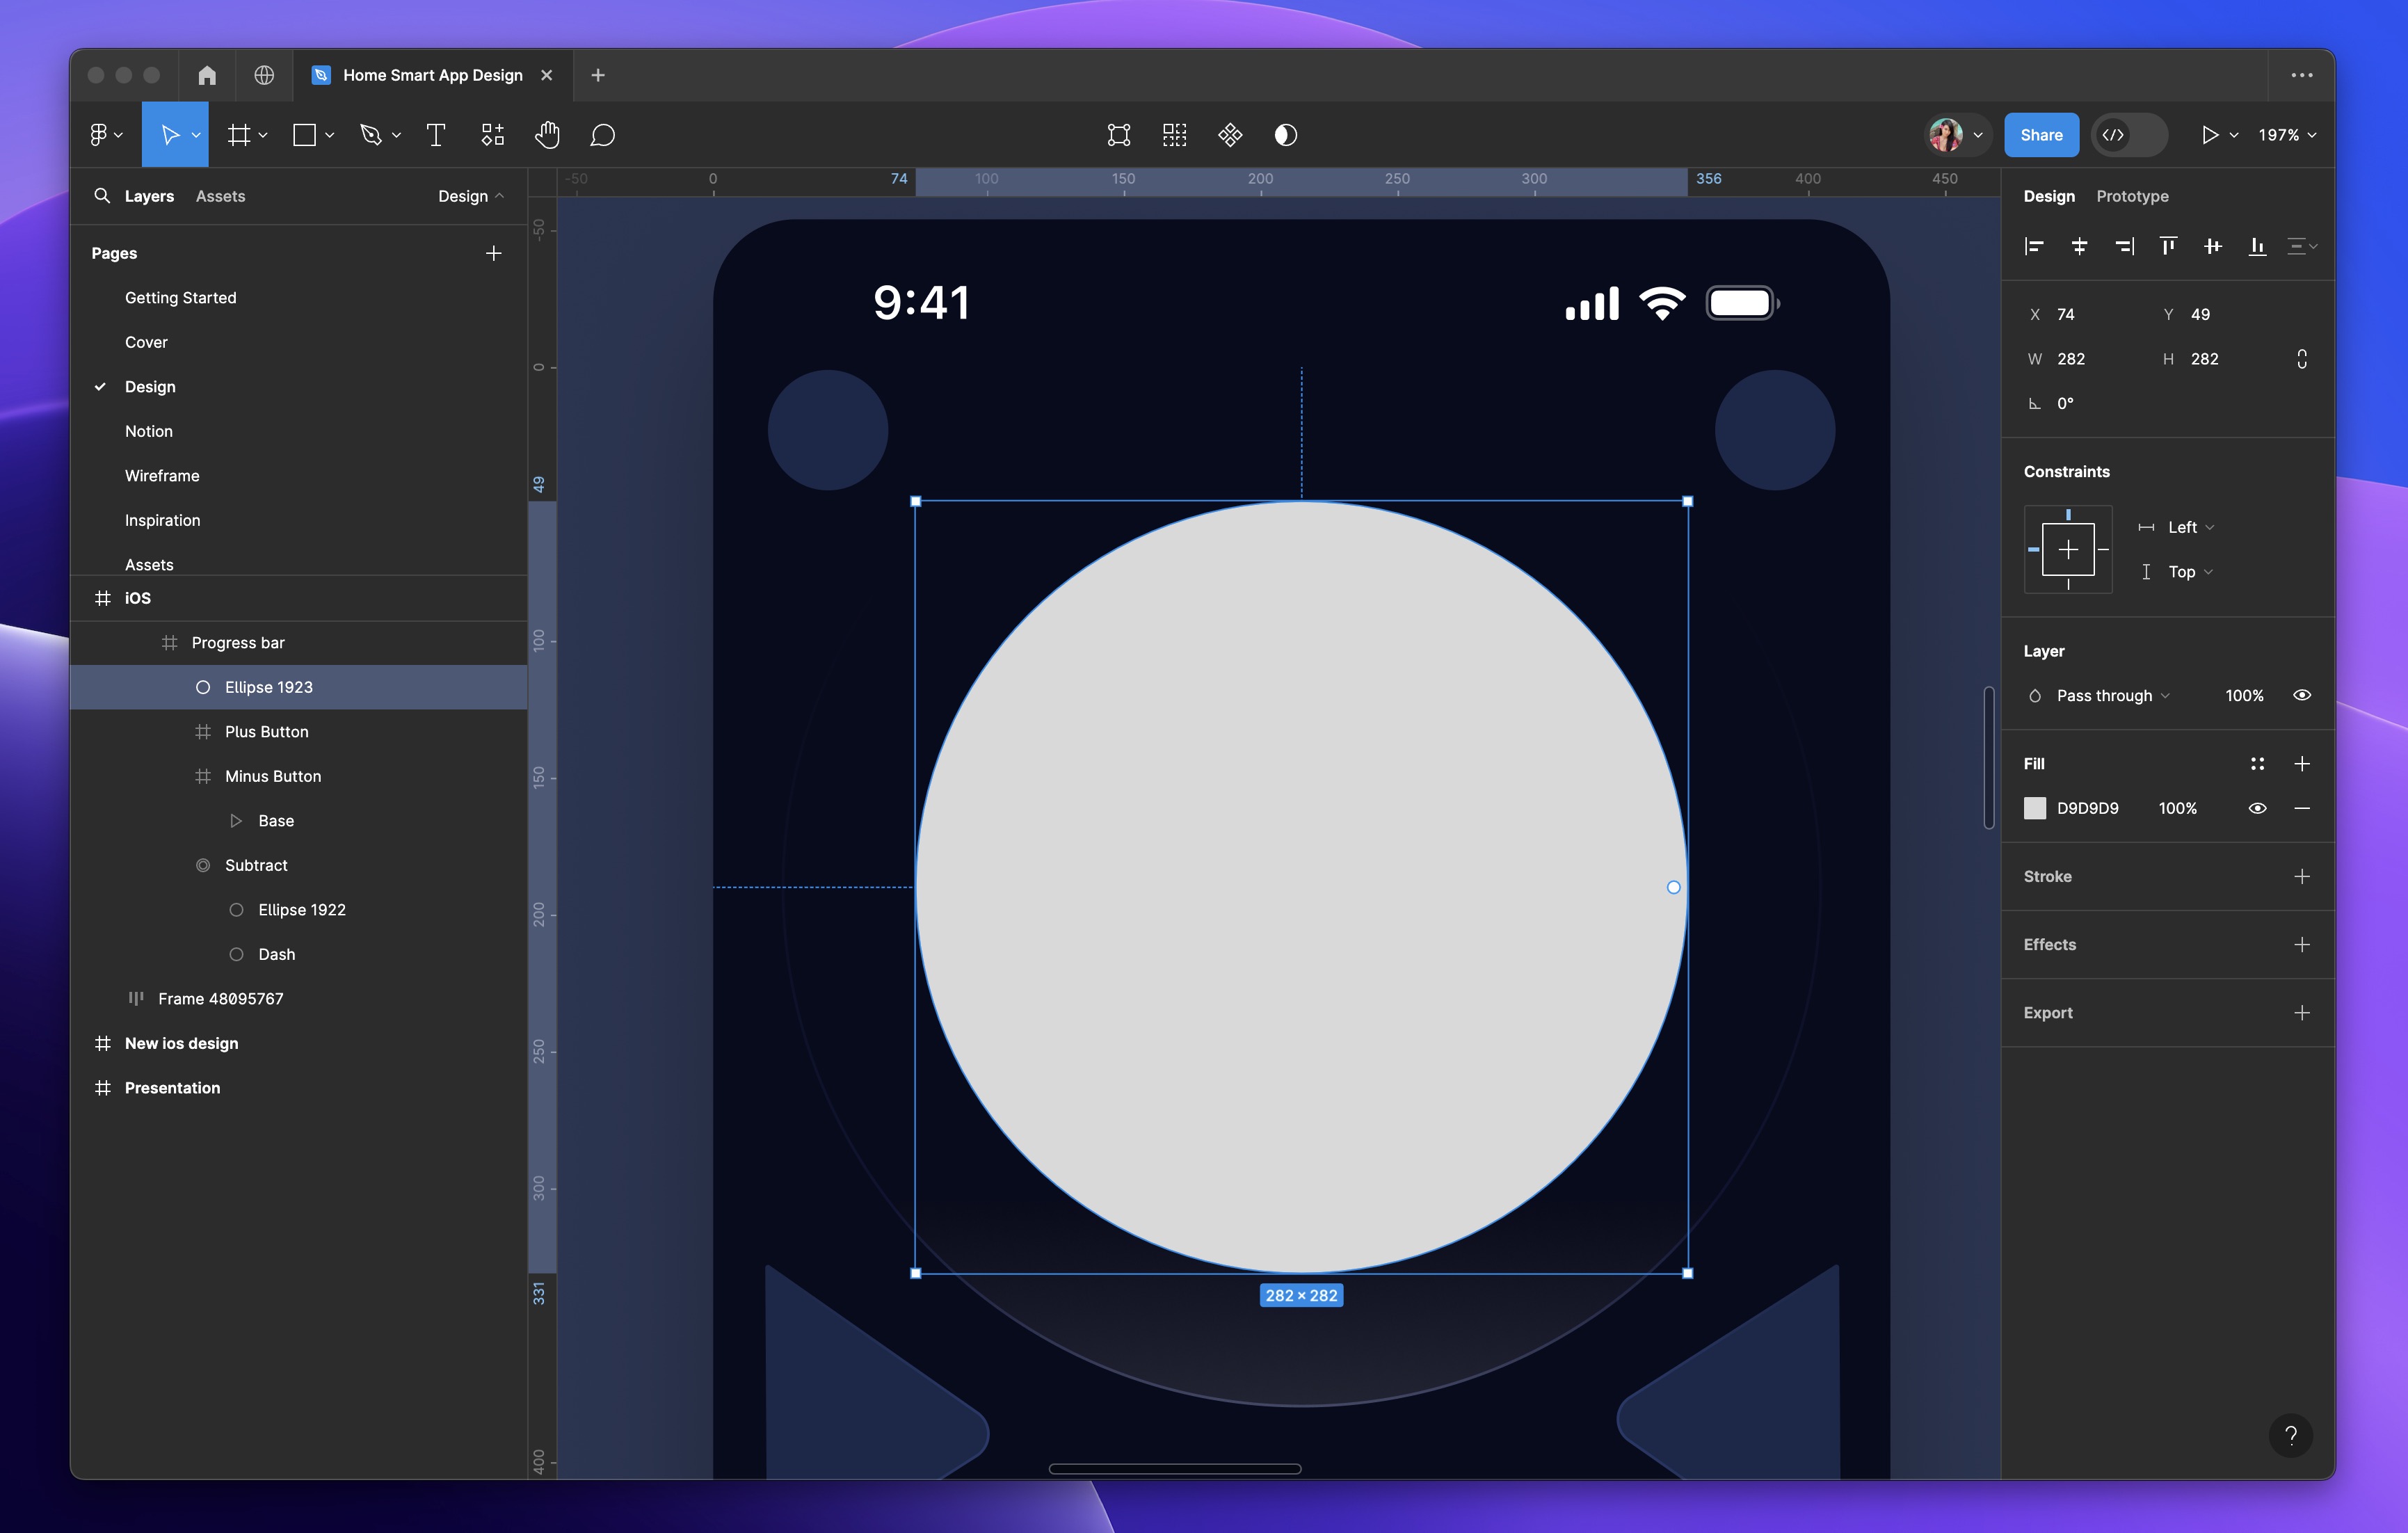
Task: Expand the Base group layer
Action: point(237,820)
